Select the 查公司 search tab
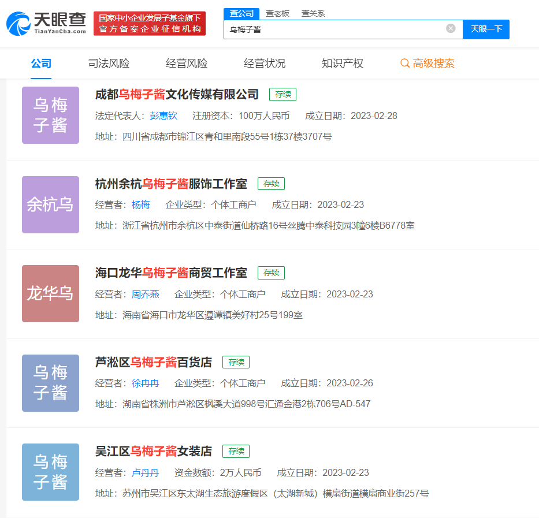 241,13
